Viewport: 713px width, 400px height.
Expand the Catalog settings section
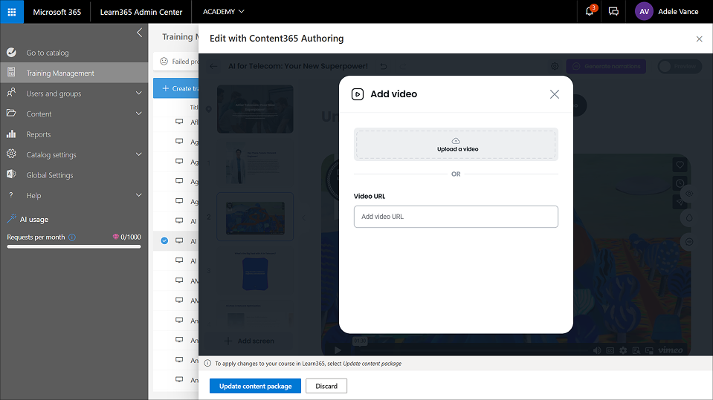pos(139,154)
